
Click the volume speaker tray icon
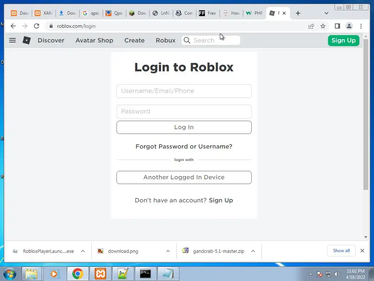(x=337, y=274)
